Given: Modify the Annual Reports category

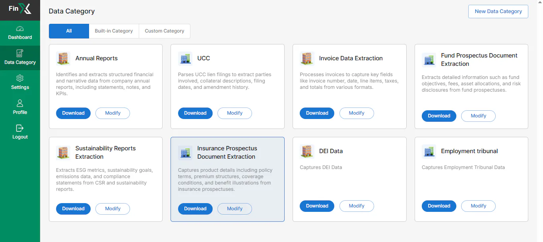Looking at the screenshot, I should [x=113, y=113].
